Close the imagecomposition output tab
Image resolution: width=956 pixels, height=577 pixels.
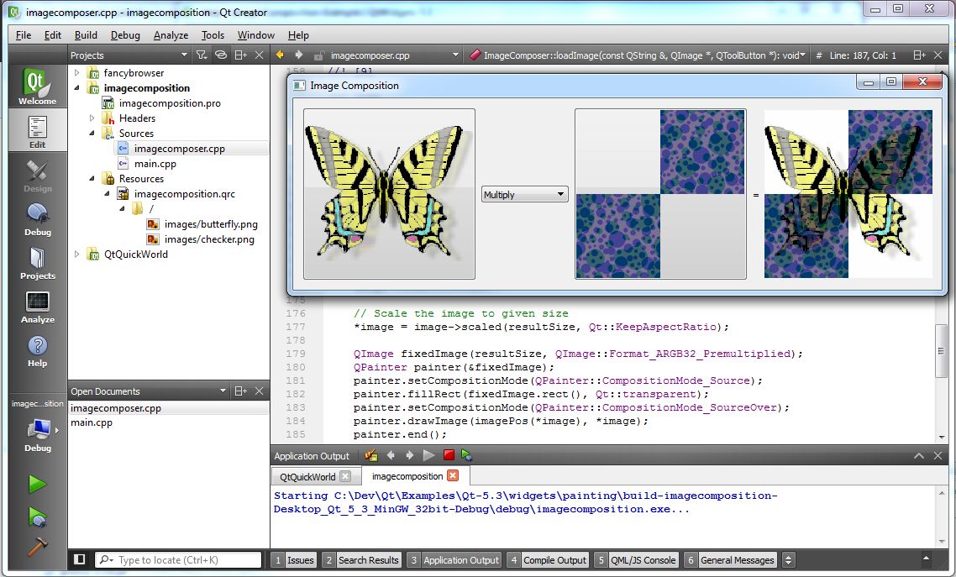(453, 475)
